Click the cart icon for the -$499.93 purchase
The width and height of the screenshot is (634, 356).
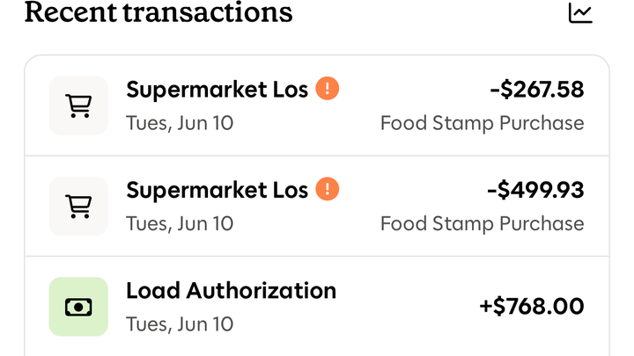click(x=78, y=206)
